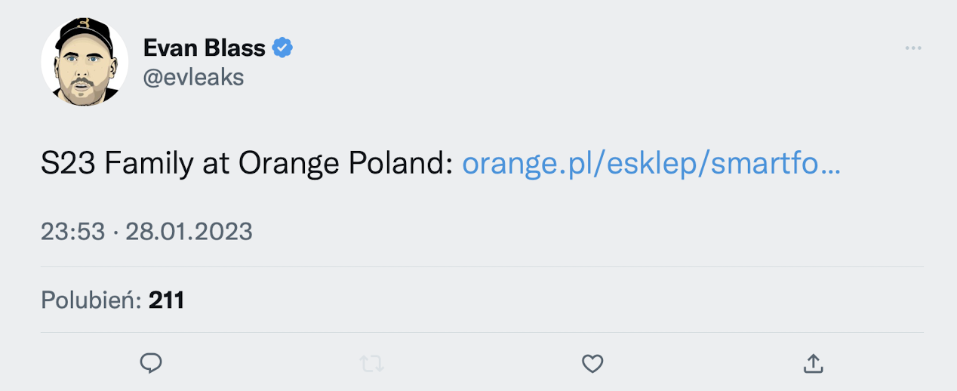Click the Evan Blass display name
This screenshot has height=391, width=957.
pos(204,48)
